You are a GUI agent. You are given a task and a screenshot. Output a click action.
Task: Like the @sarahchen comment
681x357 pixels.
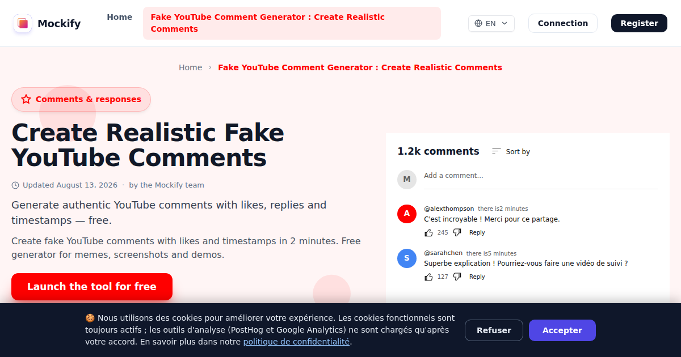click(428, 277)
